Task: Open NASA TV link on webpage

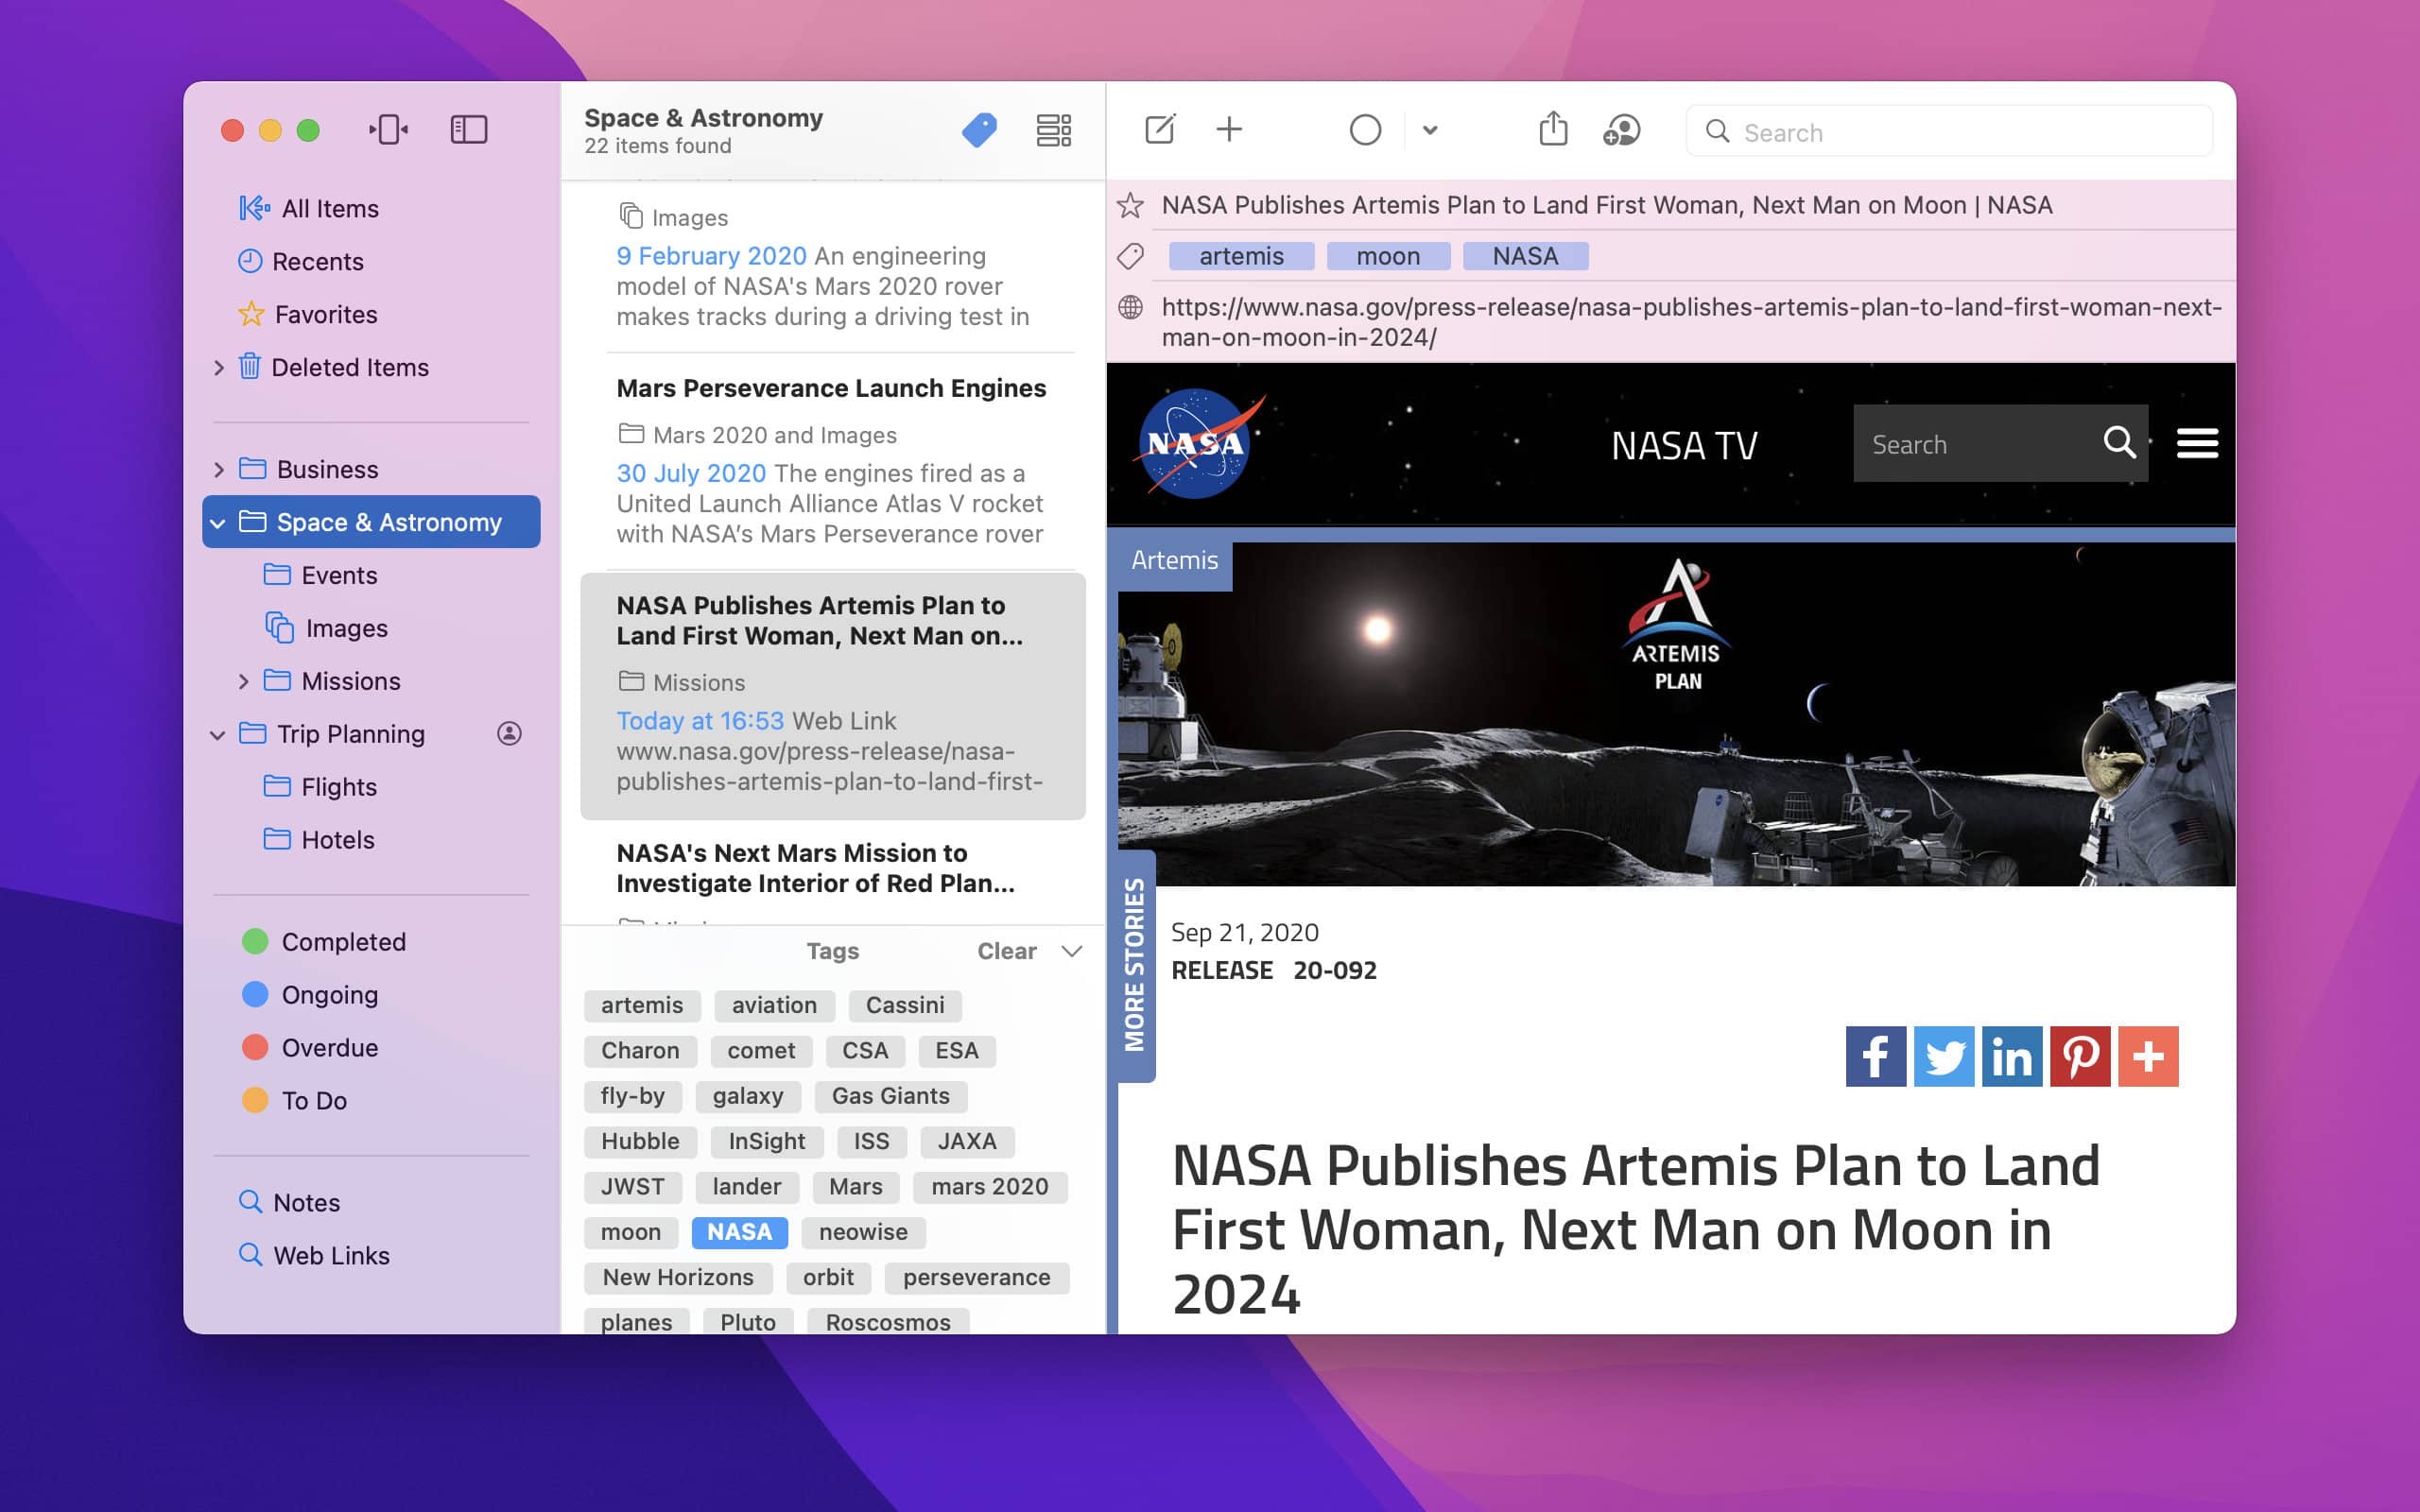Action: (x=1684, y=445)
